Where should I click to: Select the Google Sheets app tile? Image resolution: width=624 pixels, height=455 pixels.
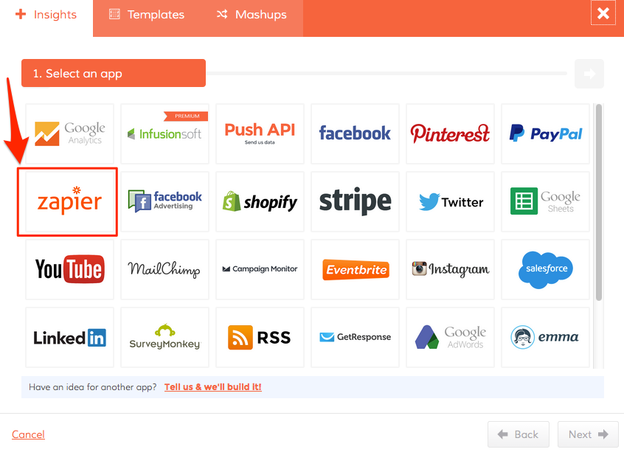click(545, 201)
